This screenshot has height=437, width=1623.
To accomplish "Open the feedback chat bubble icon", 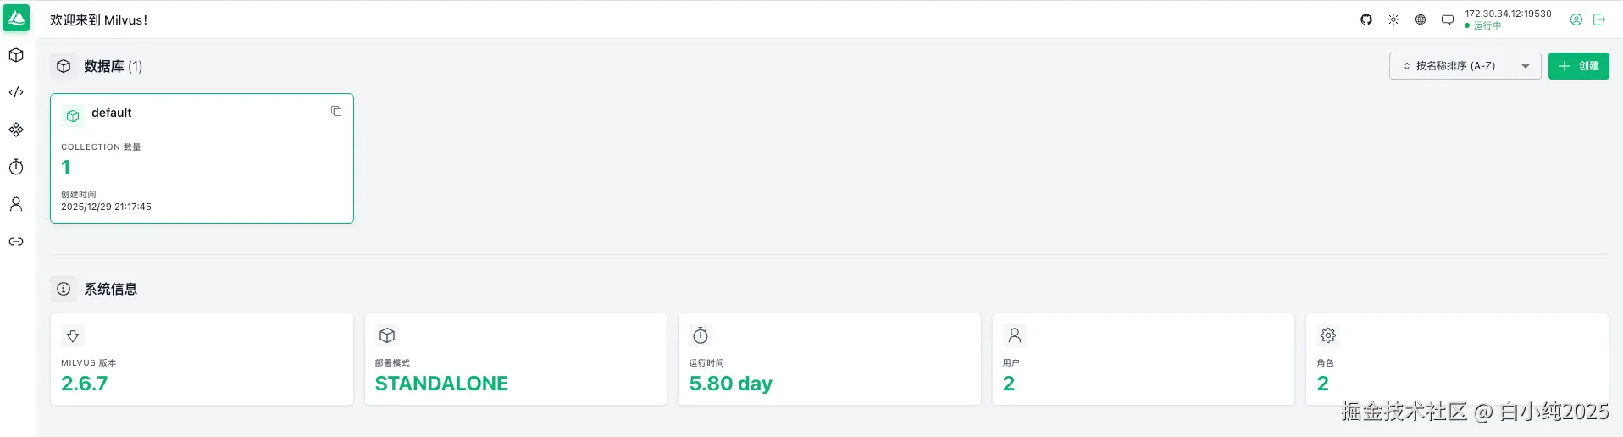I will tap(1448, 19).
